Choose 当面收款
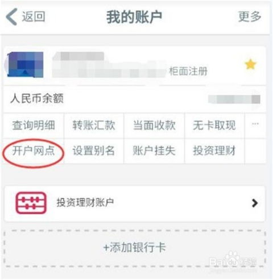 pos(154,126)
